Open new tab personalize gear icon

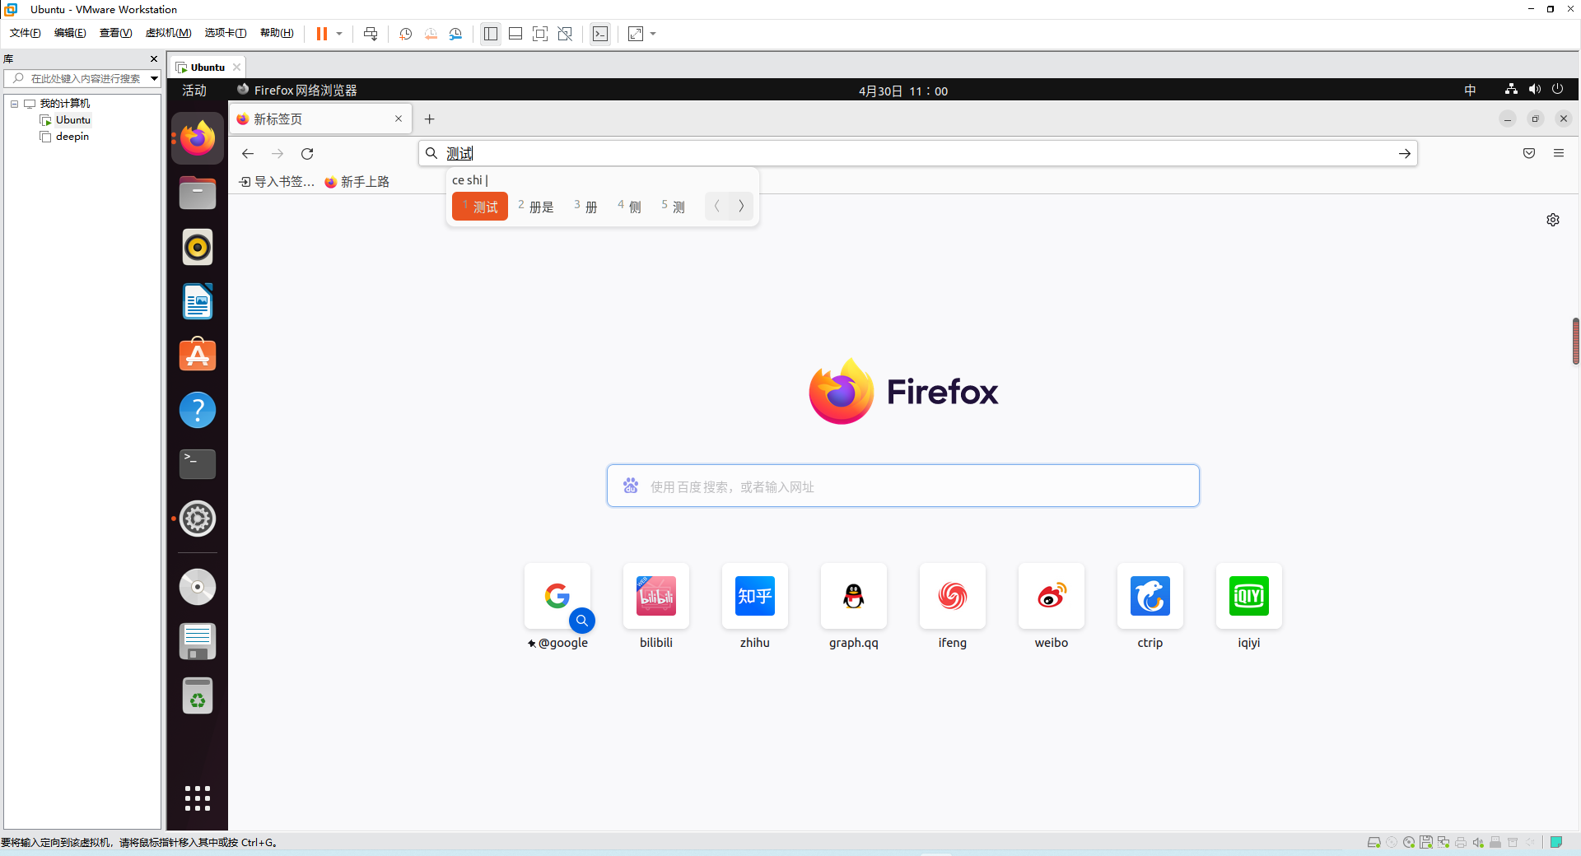point(1553,220)
